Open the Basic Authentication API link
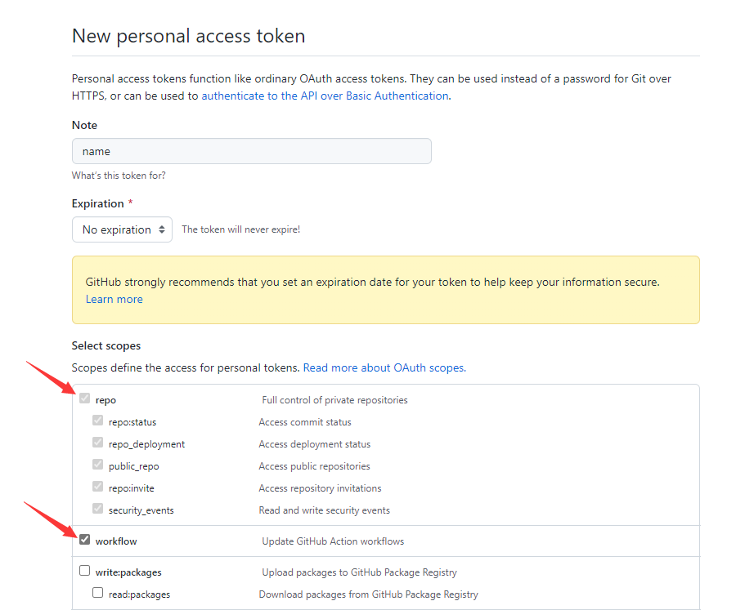Screen dimensions: 754x610 tap(325, 96)
